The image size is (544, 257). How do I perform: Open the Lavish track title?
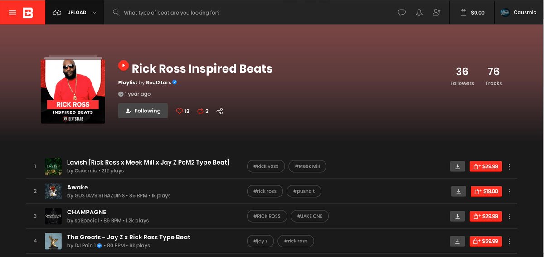click(x=148, y=162)
